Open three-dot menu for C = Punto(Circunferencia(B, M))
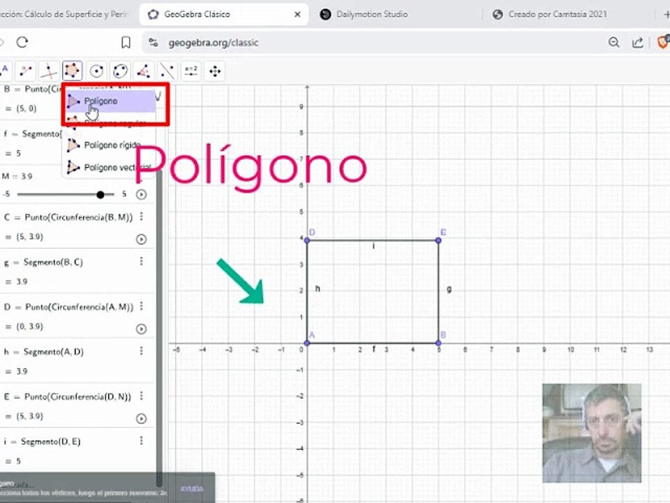The height and width of the screenshot is (503, 670). click(x=142, y=217)
